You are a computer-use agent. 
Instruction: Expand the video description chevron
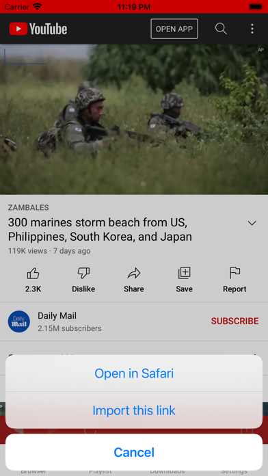click(x=252, y=223)
